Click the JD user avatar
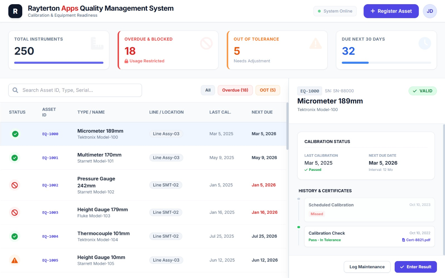This screenshot has height=278, width=445. [430, 11]
